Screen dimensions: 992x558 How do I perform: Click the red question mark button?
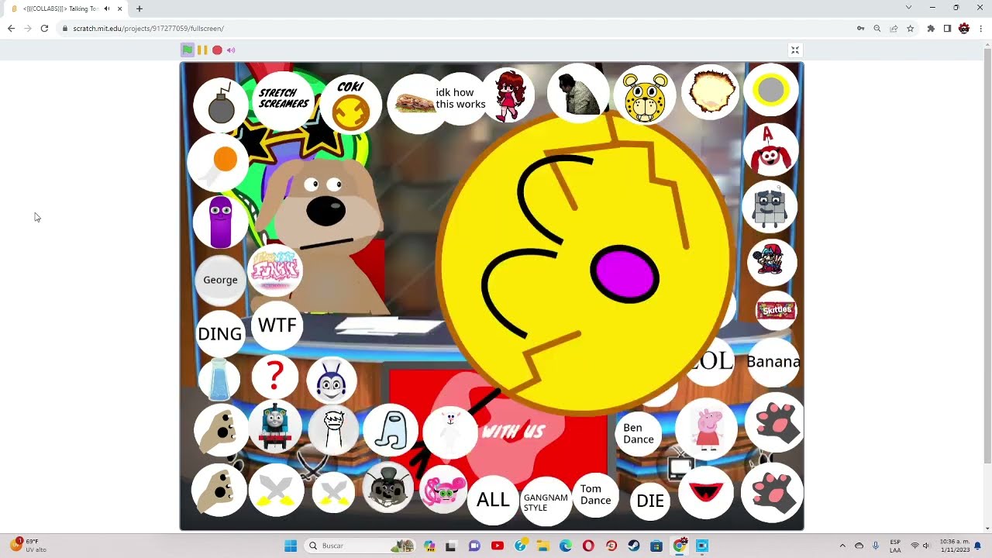coord(275,377)
